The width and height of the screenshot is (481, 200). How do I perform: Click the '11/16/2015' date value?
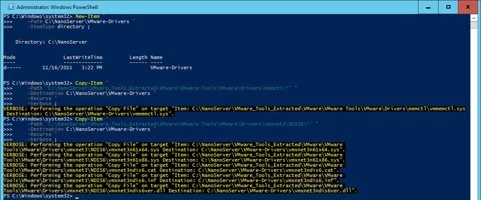(x=57, y=68)
